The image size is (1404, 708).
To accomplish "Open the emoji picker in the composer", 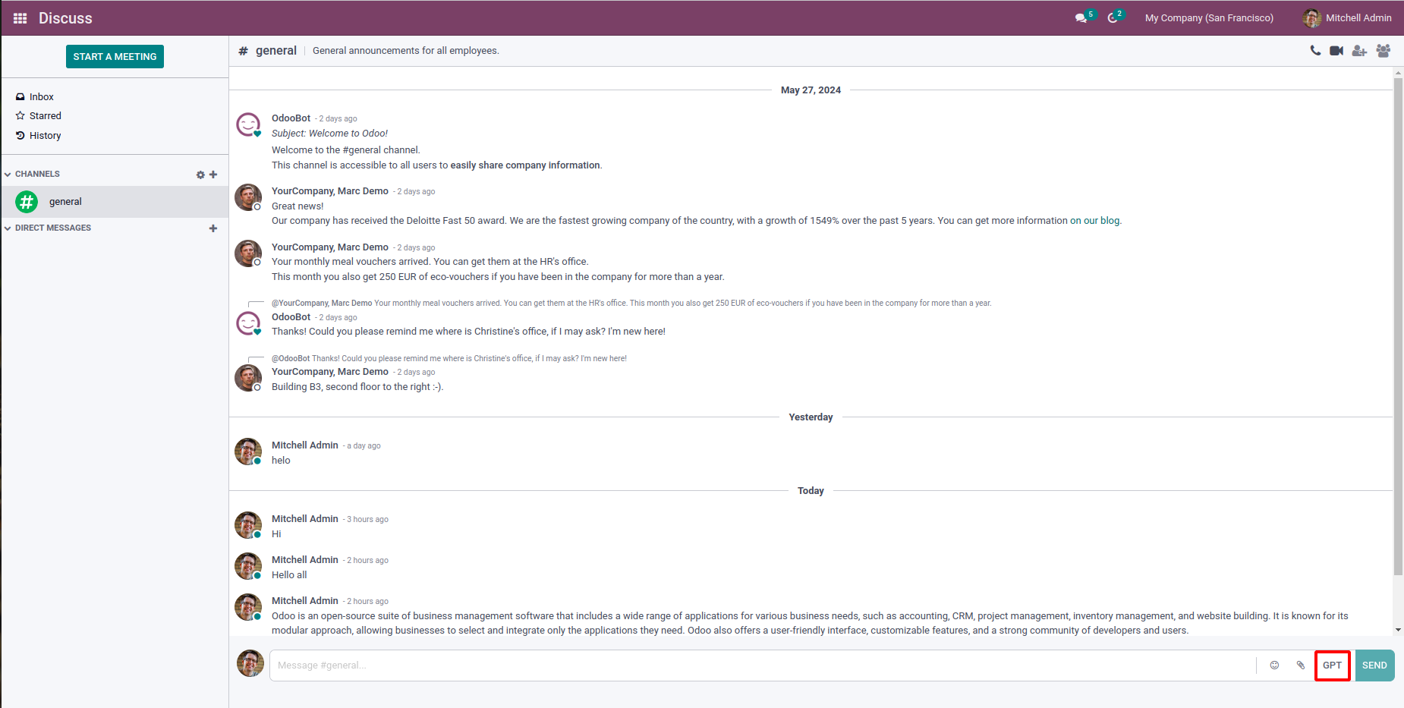I will [1274, 666].
